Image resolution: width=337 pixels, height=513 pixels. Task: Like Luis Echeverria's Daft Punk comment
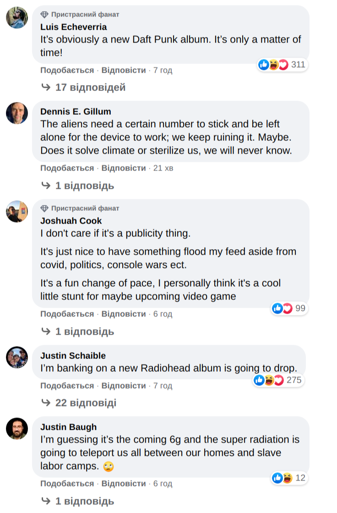[67, 70]
